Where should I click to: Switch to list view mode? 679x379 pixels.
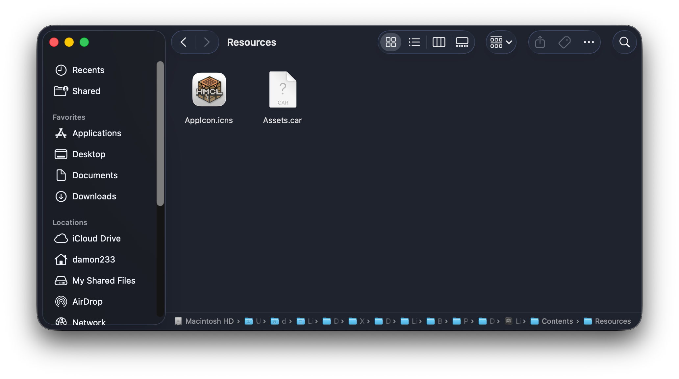[414, 42]
